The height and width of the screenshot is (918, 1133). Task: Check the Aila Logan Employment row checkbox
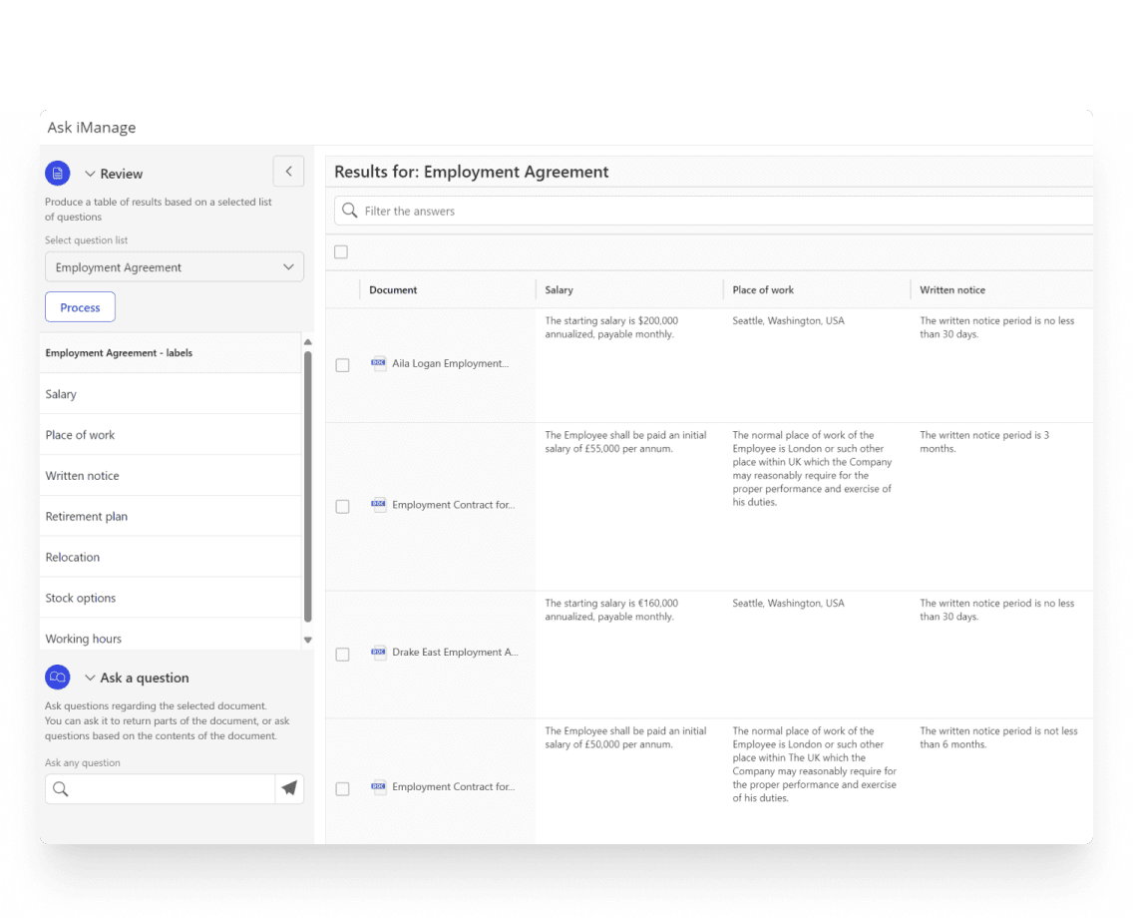click(x=342, y=365)
